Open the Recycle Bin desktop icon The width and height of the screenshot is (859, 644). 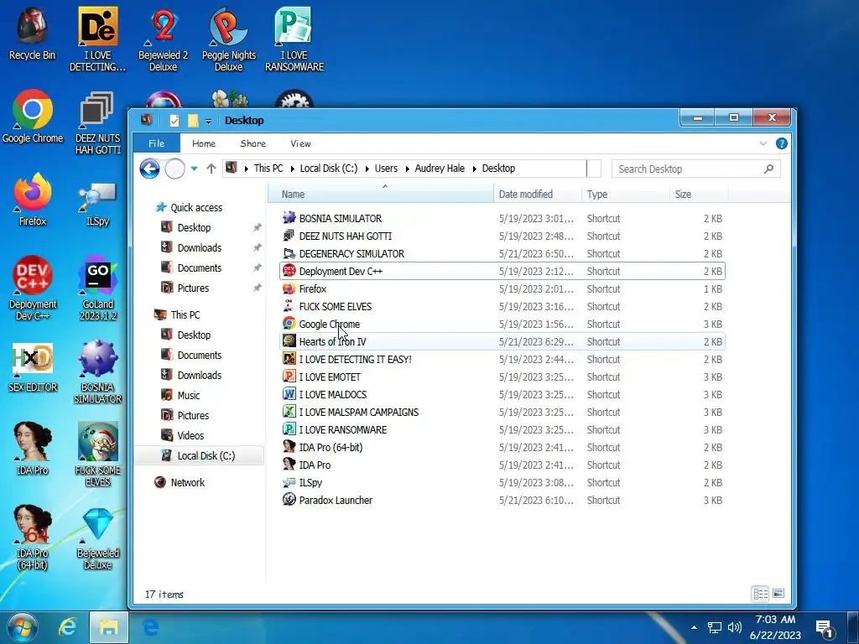[33, 34]
